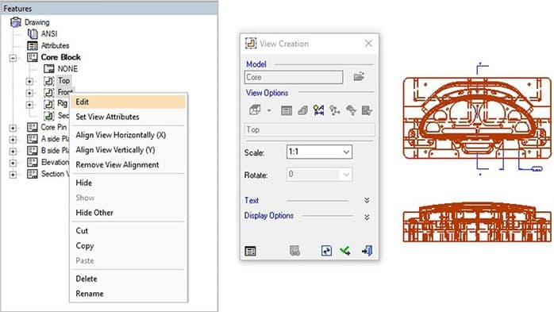Click the preview icon in dialog footer
The width and height of the screenshot is (554, 312).
326,251
